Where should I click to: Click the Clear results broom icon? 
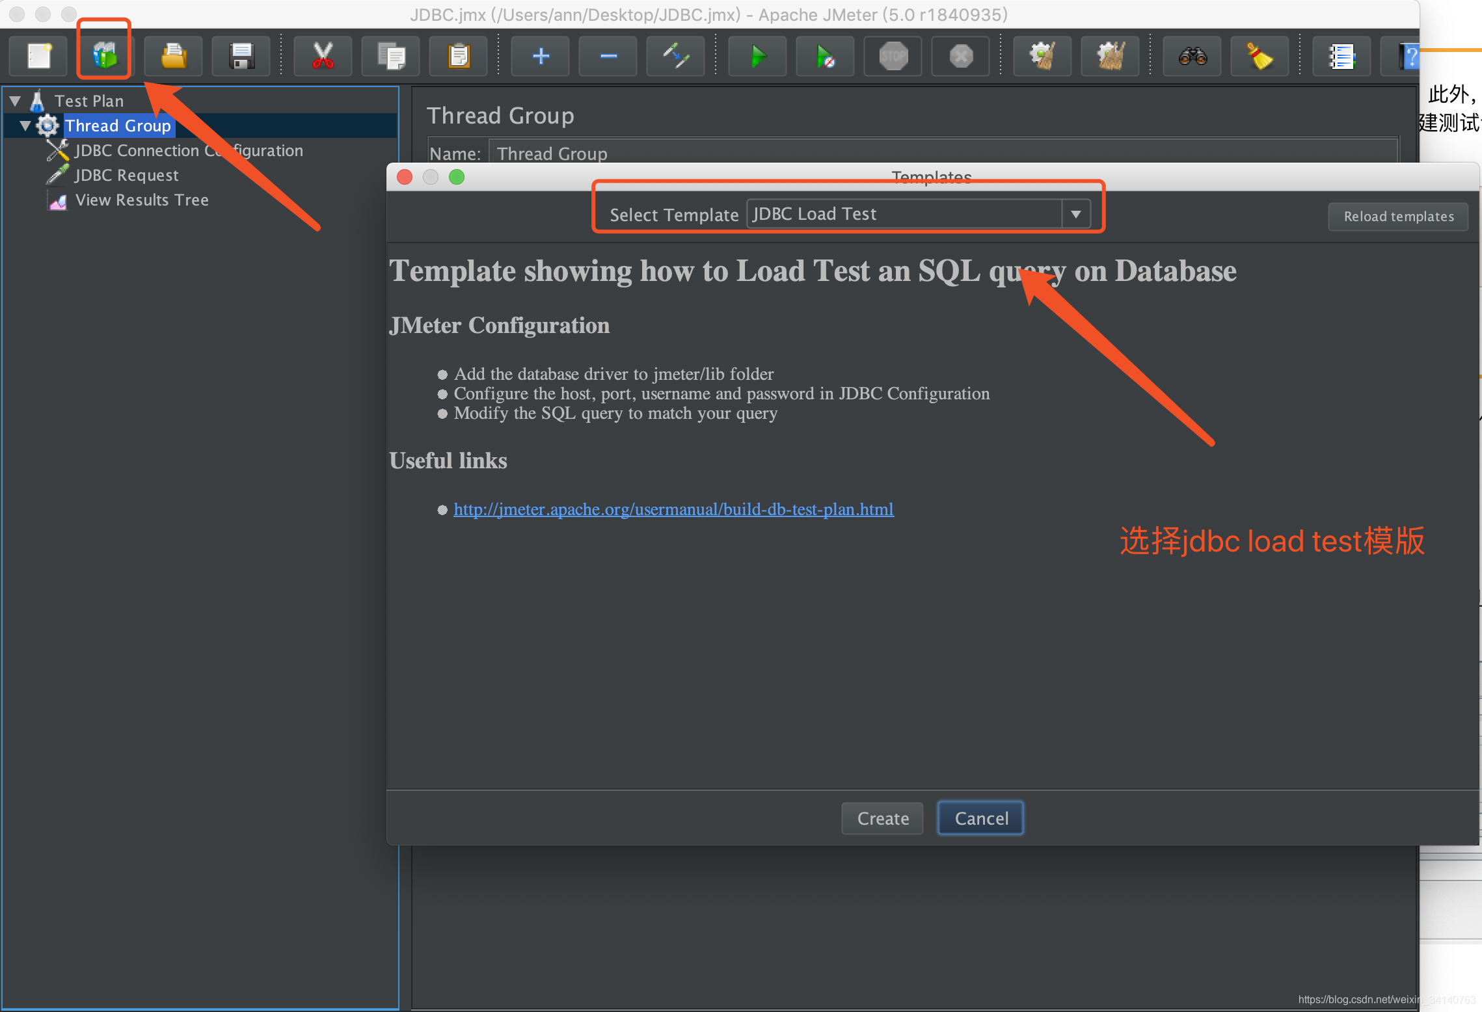(1042, 56)
